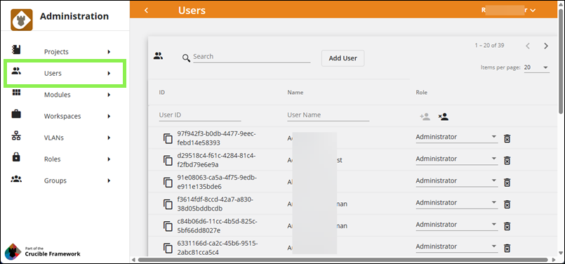
Task: Open Users section in sidebar
Action: pyautogui.click(x=65, y=74)
